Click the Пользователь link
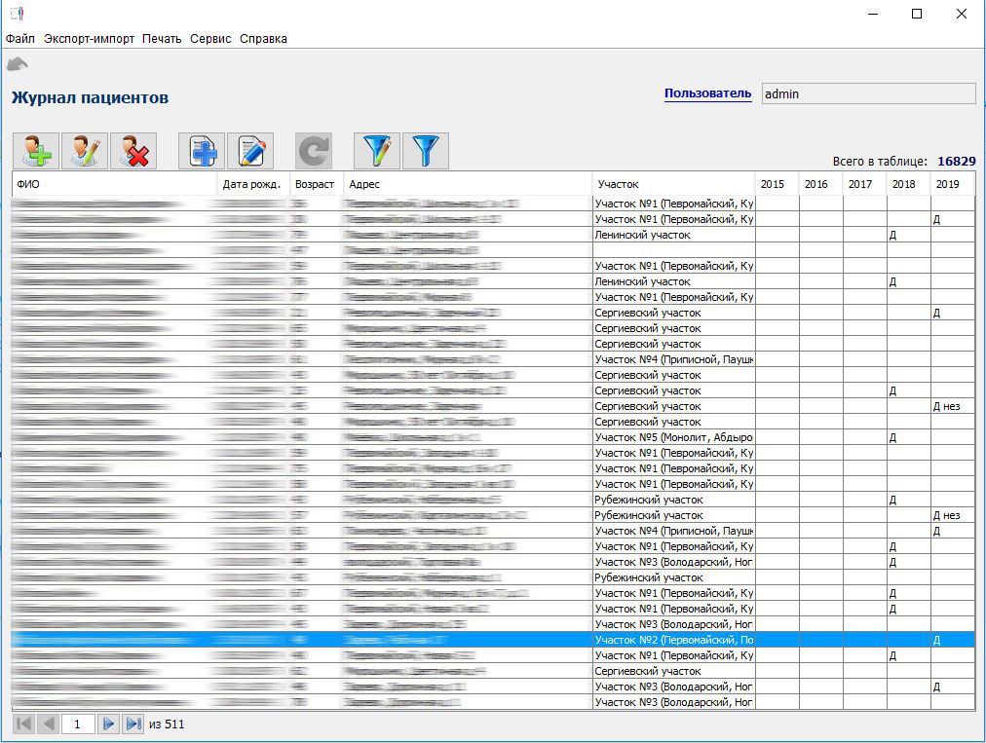Screen dimensions: 986x743 [707, 93]
